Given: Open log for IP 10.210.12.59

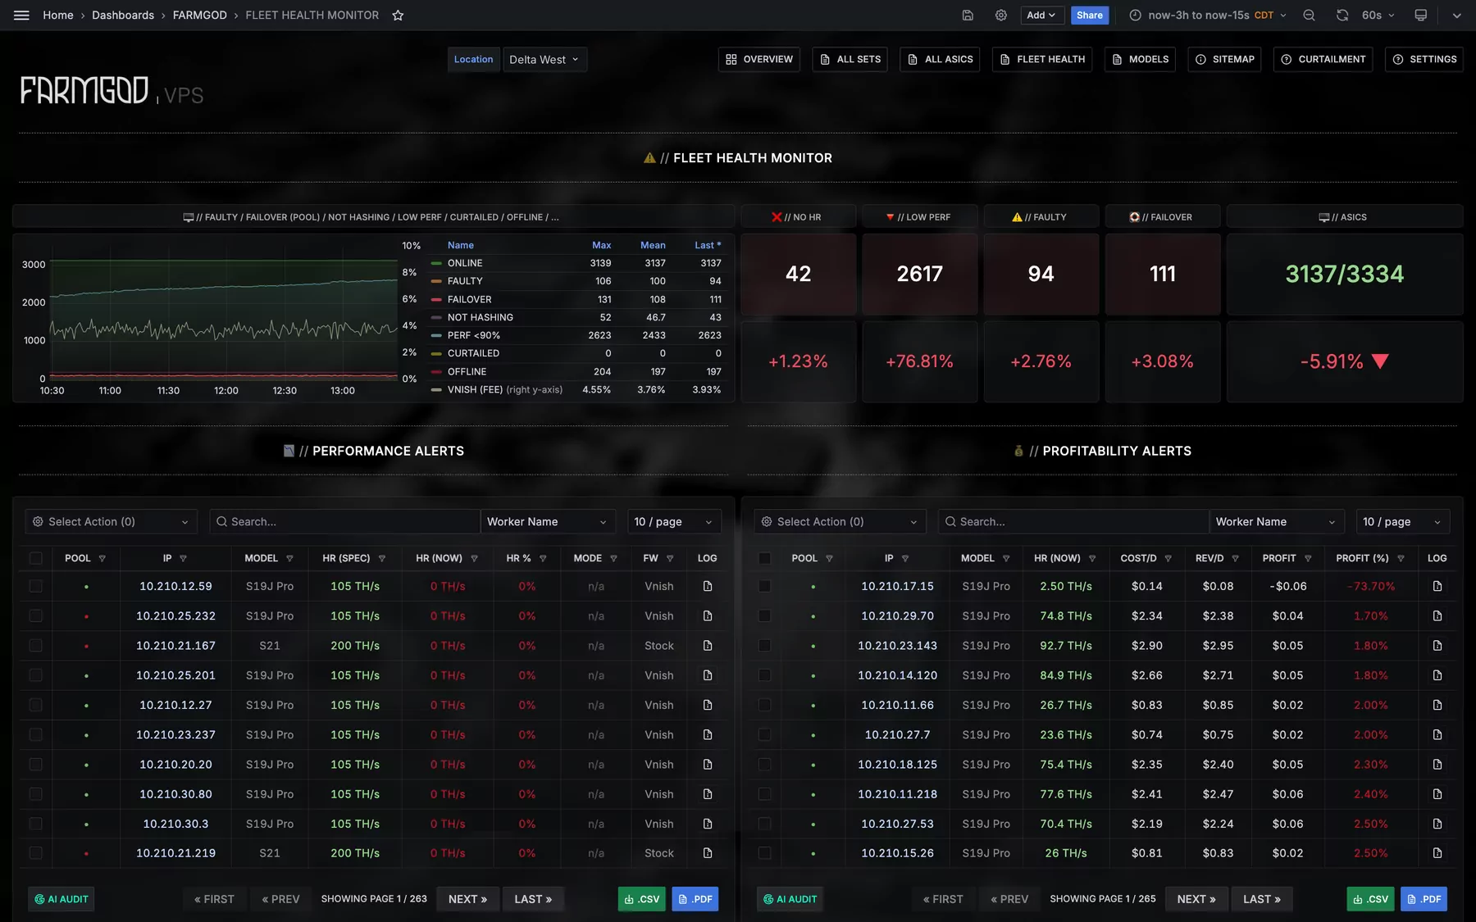Looking at the screenshot, I should [x=708, y=586].
